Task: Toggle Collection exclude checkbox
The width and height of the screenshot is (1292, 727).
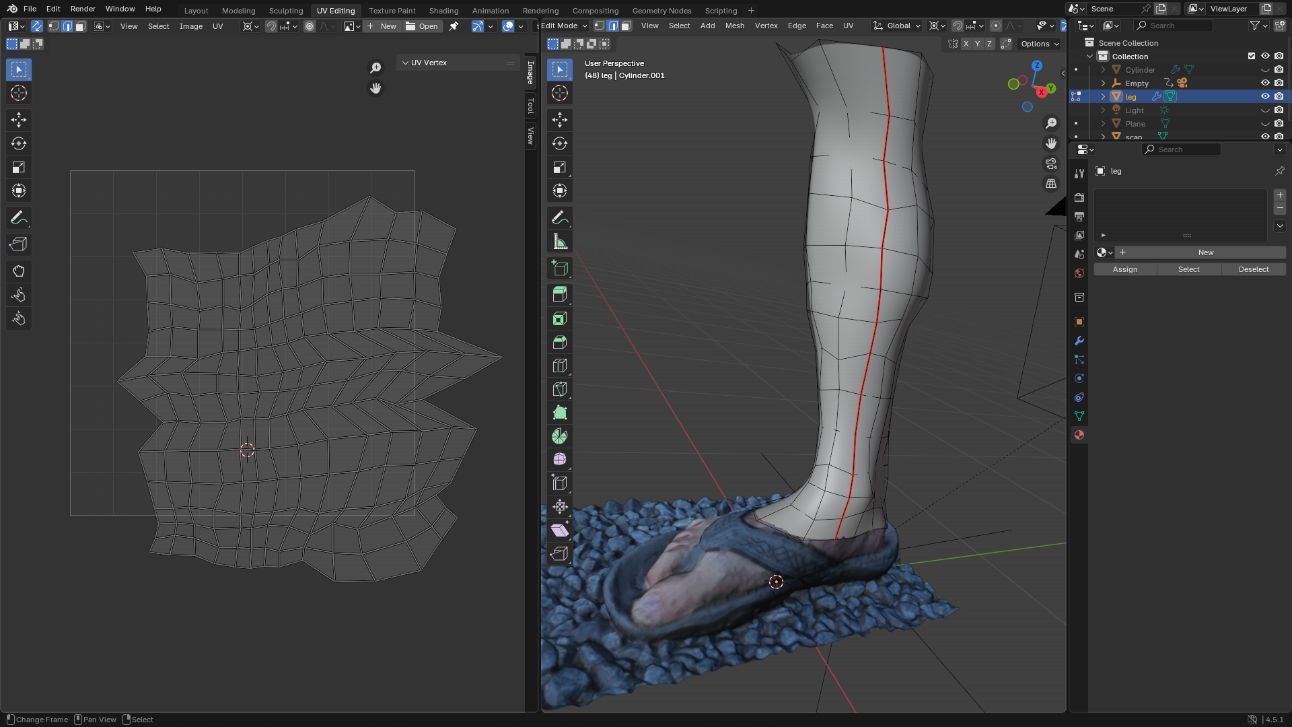Action: [1252, 56]
